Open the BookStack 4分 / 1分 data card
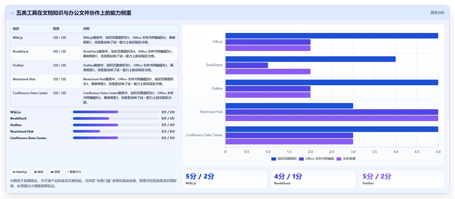455x199 pixels. (313, 179)
